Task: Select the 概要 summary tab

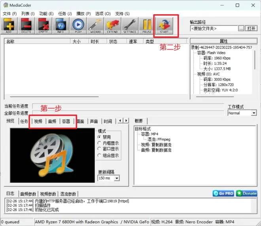Action: (x=139, y=121)
